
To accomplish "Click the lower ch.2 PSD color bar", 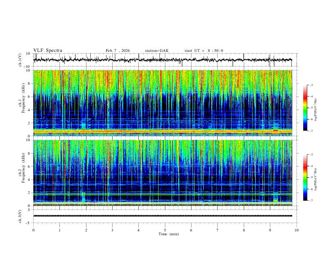I will [305, 177].
